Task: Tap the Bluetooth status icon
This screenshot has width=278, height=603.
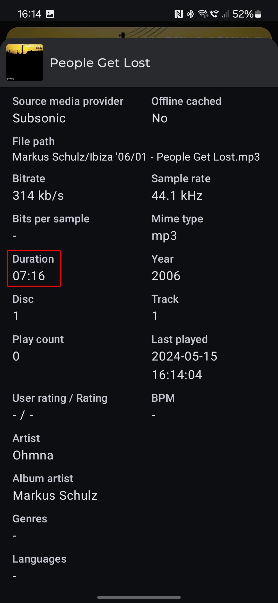Action: pyautogui.click(x=190, y=14)
